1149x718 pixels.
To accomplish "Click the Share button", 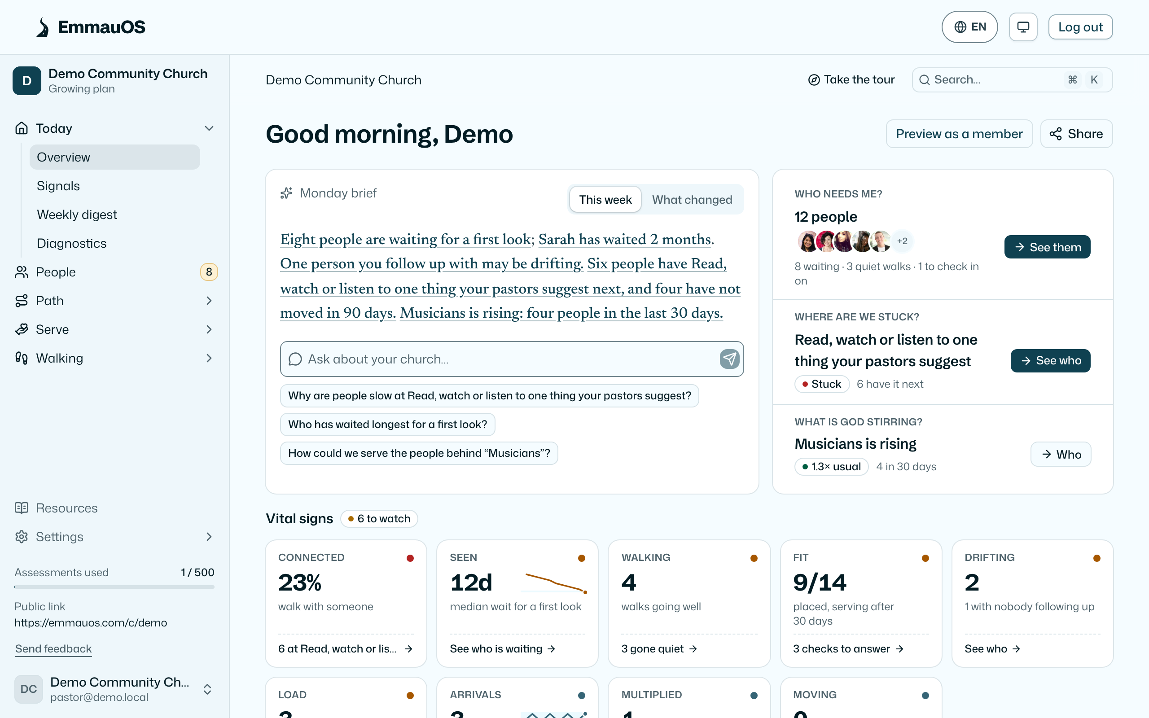I will [x=1076, y=134].
